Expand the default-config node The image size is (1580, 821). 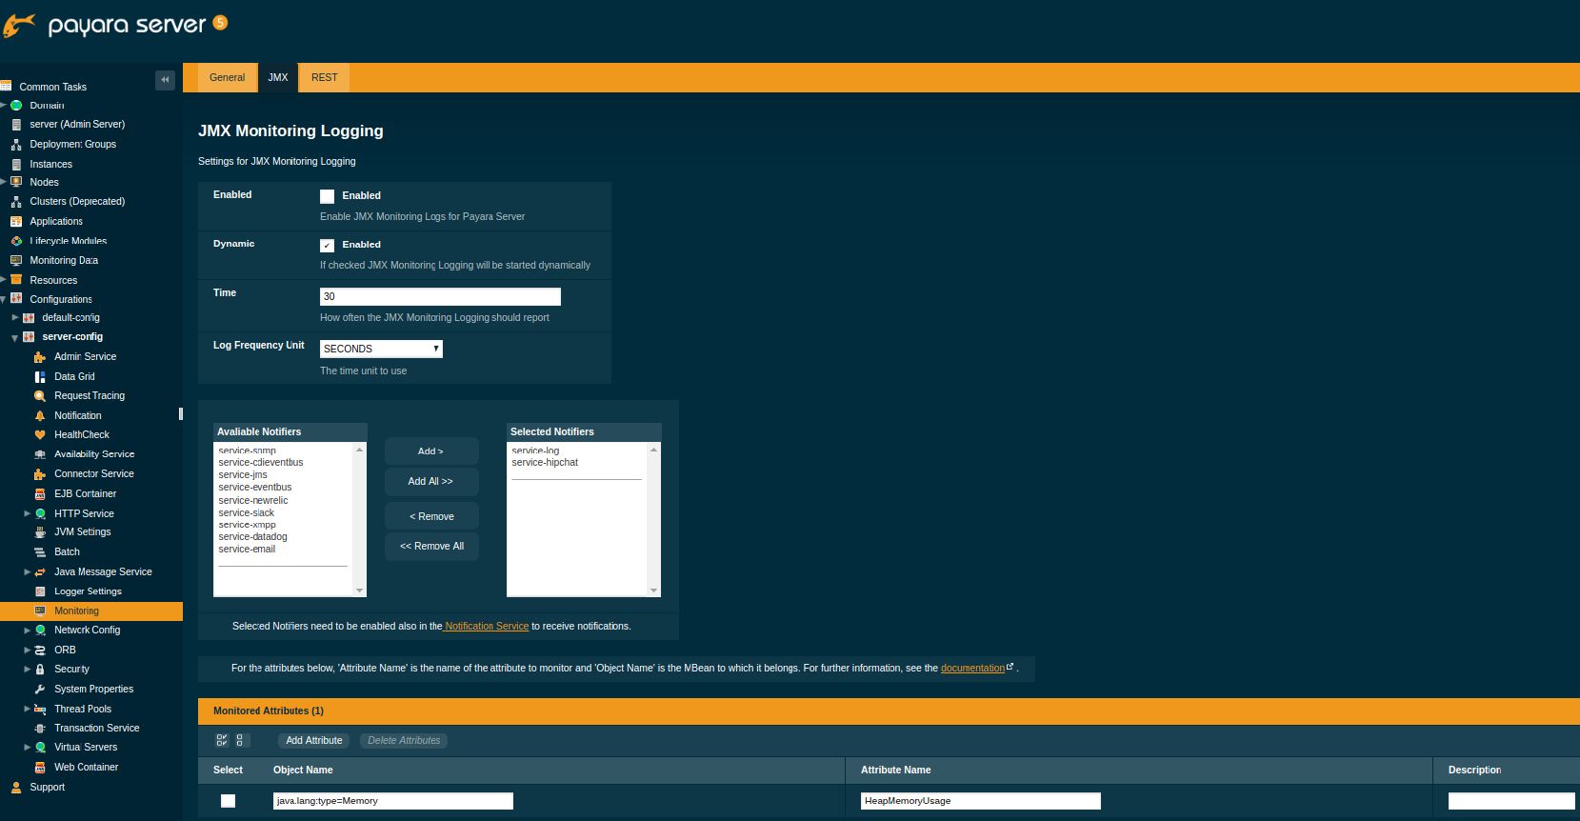tap(15, 317)
